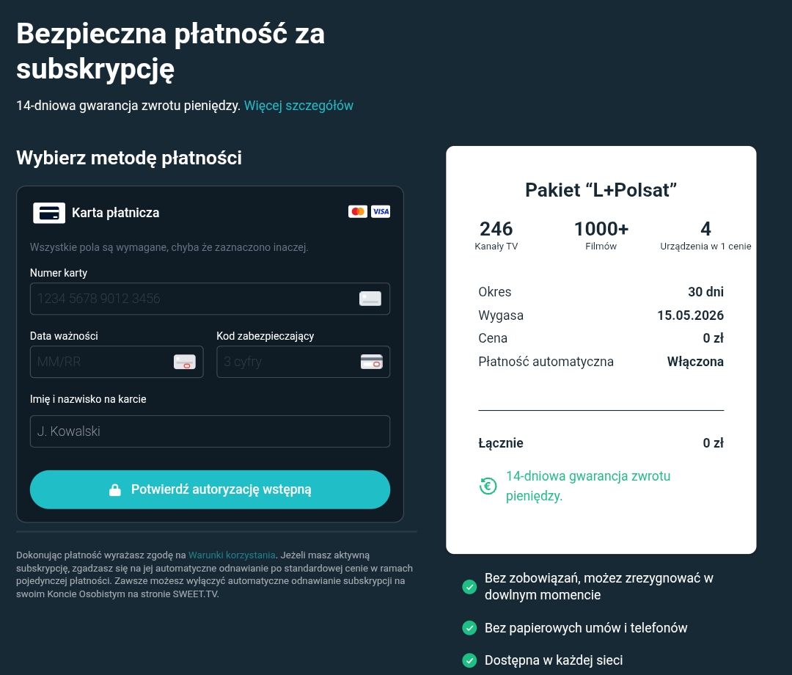Click the card icon in Data ważności field
Image resolution: width=792 pixels, height=675 pixels.
pyautogui.click(x=184, y=362)
